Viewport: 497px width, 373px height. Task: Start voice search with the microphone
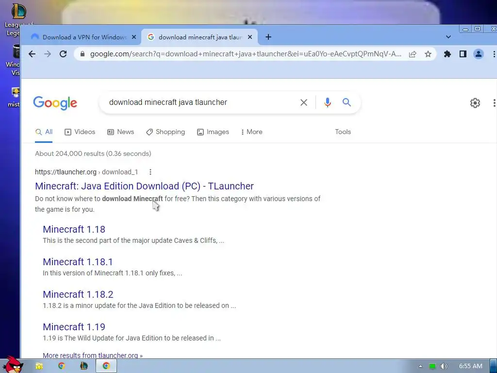click(x=328, y=102)
